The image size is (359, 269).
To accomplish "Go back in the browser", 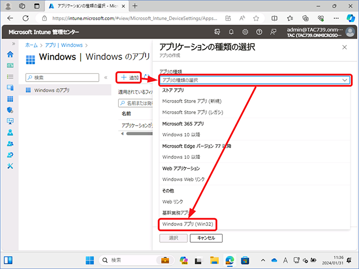I will pyautogui.click(x=10, y=18).
